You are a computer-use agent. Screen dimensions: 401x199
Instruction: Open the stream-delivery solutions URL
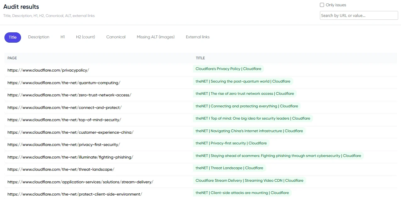click(80, 182)
